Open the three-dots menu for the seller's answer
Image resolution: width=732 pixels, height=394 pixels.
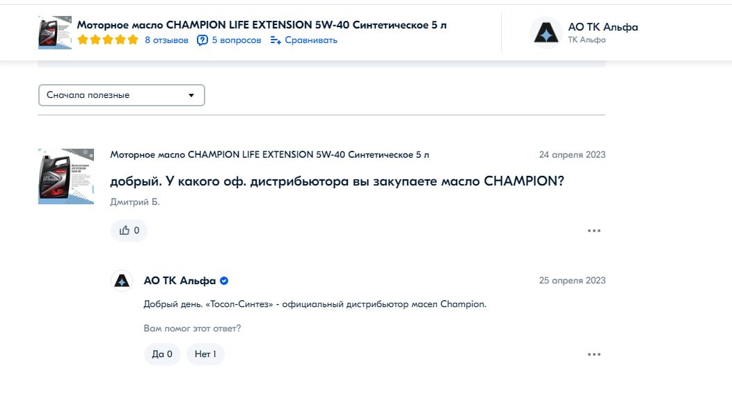coord(594,354)
